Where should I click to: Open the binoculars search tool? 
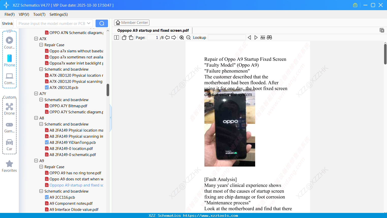click(269, 37)
